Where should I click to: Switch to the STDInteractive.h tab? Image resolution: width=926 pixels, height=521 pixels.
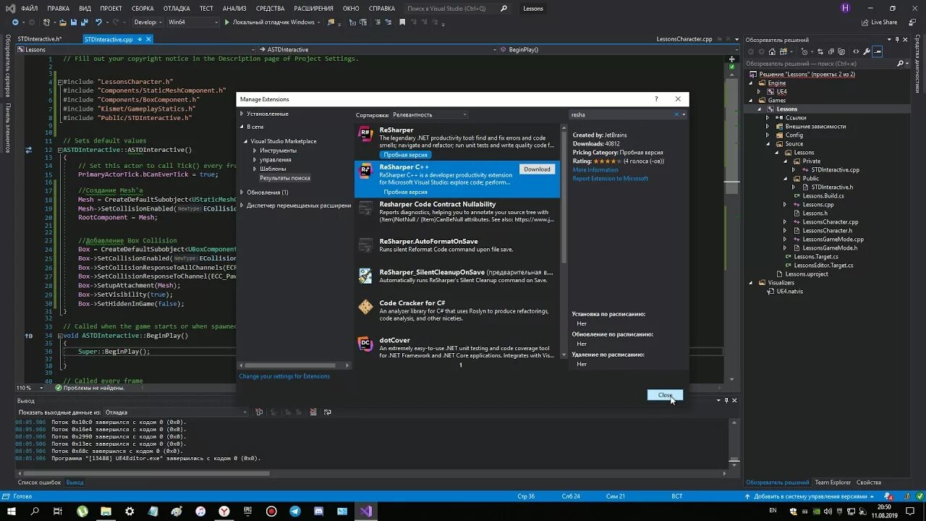[x=39, y=39]
